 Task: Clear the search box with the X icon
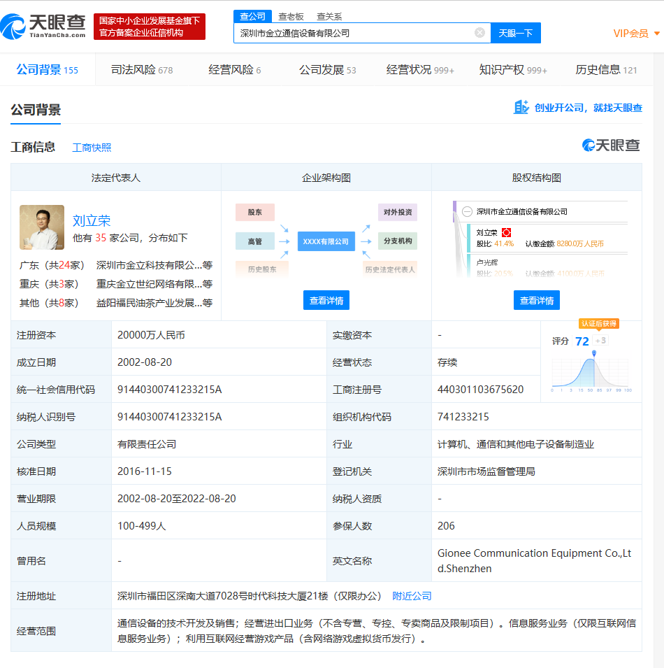point(479,33)
